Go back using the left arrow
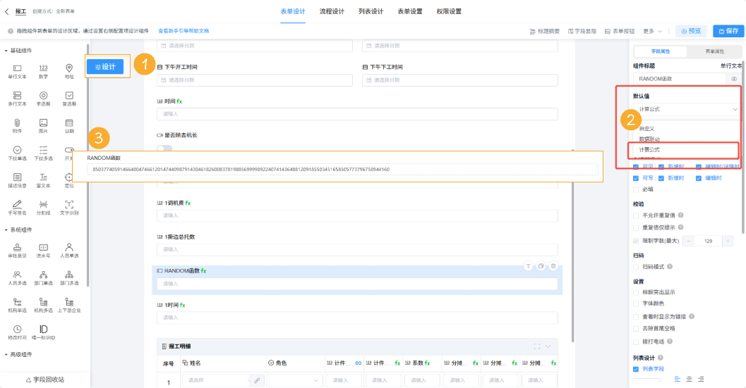Viewport: 746px width, 388px height. (6, 11)
